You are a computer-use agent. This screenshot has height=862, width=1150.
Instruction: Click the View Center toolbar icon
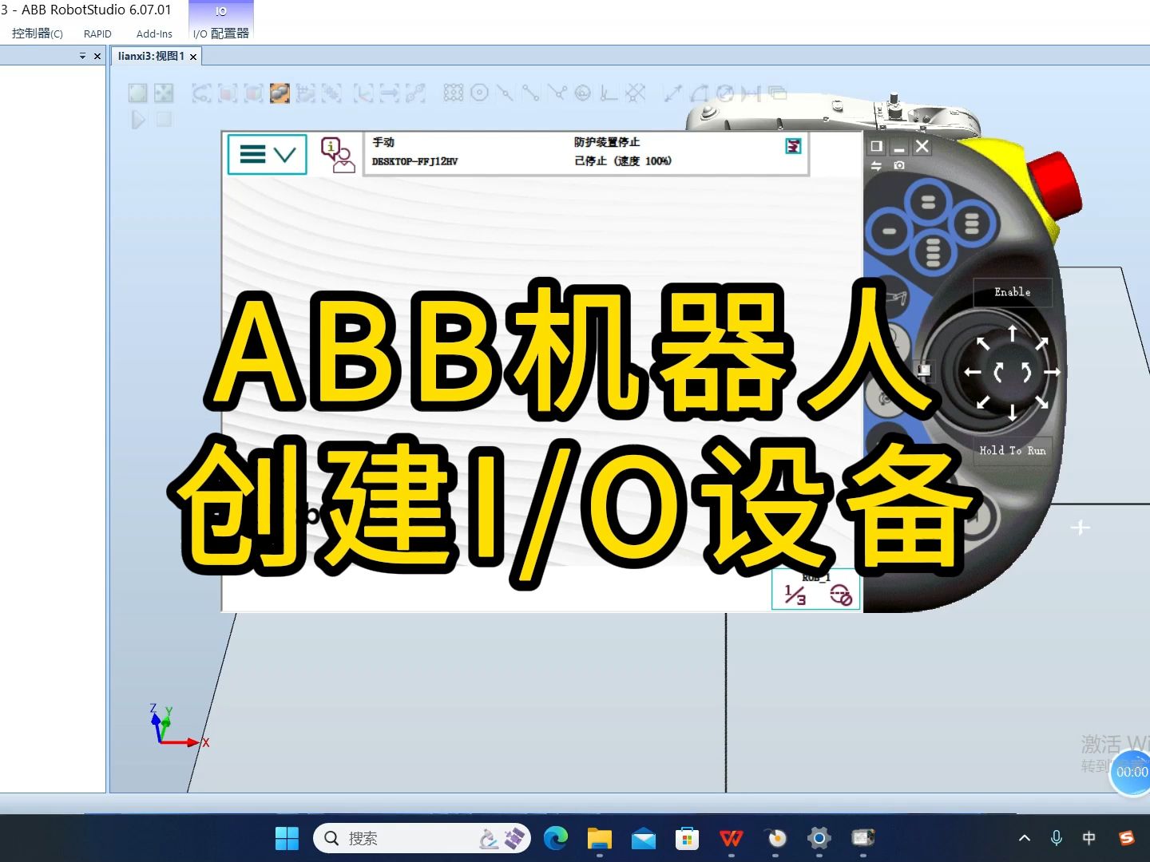164,93
